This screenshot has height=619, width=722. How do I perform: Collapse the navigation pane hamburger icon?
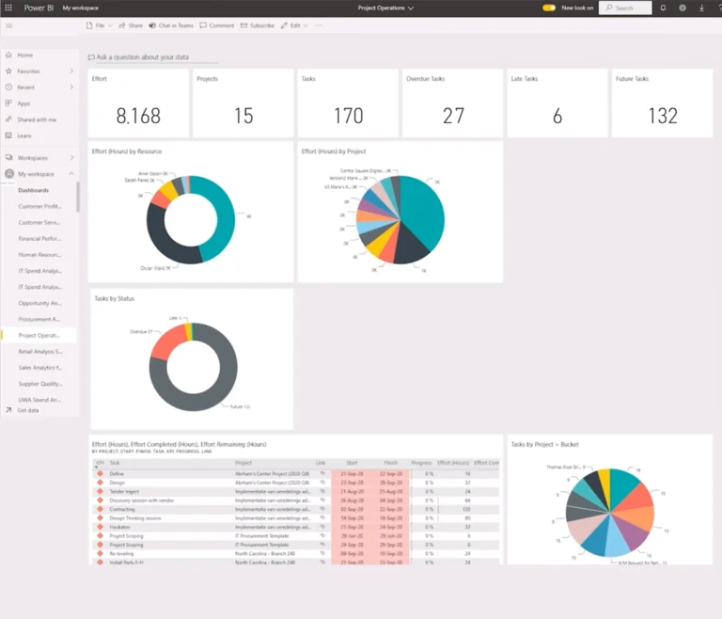[8, 25]
